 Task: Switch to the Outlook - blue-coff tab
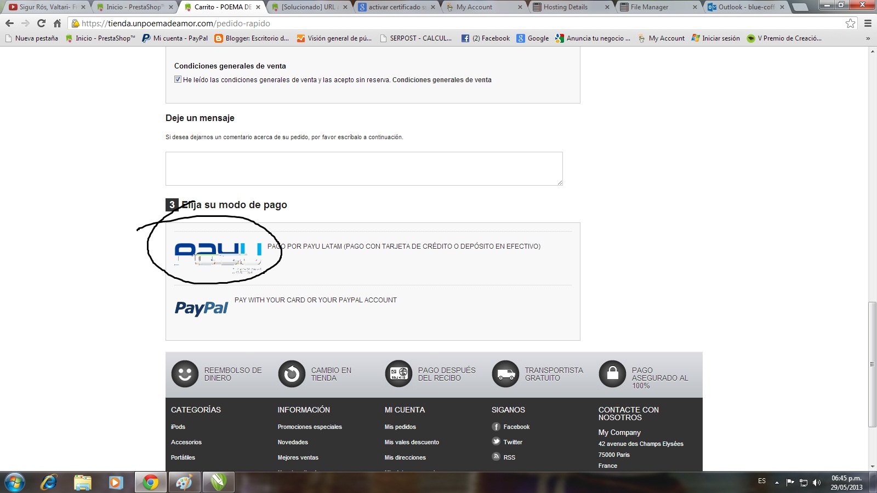coord(745,7)
